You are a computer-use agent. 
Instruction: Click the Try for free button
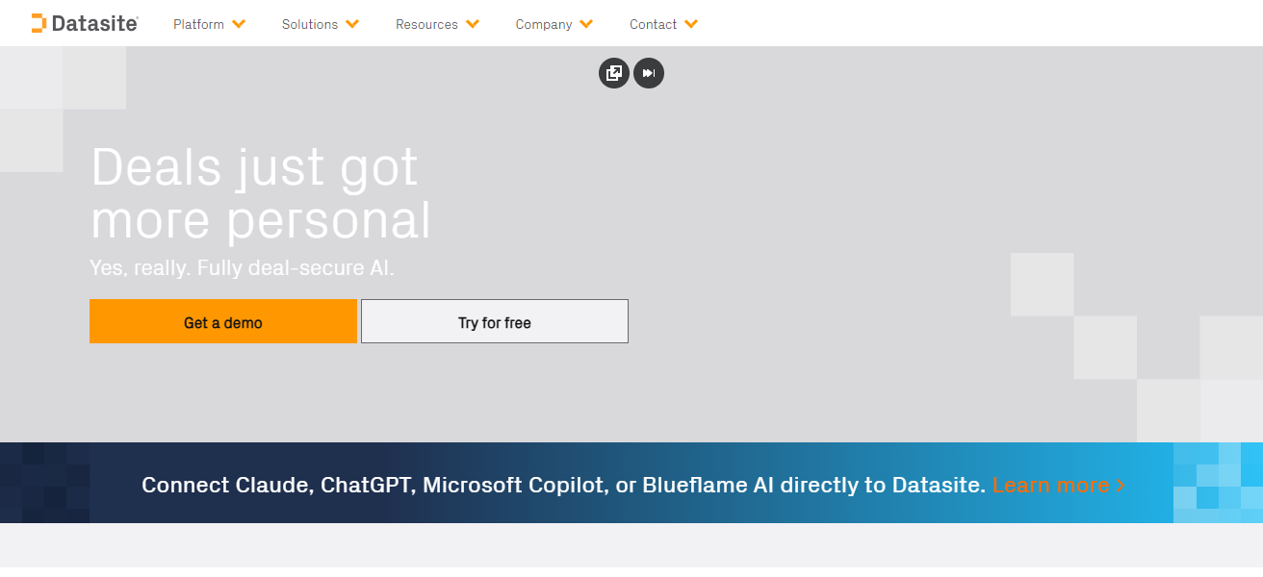(x=495, y=321)
